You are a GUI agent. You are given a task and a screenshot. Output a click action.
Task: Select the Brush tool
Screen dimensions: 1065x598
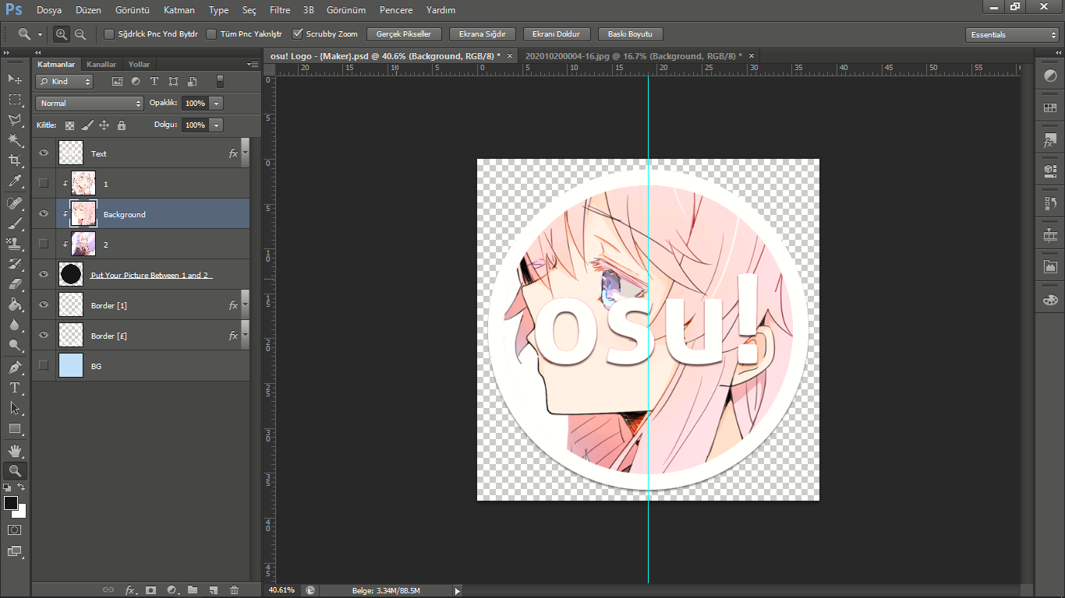pos(15,223)
